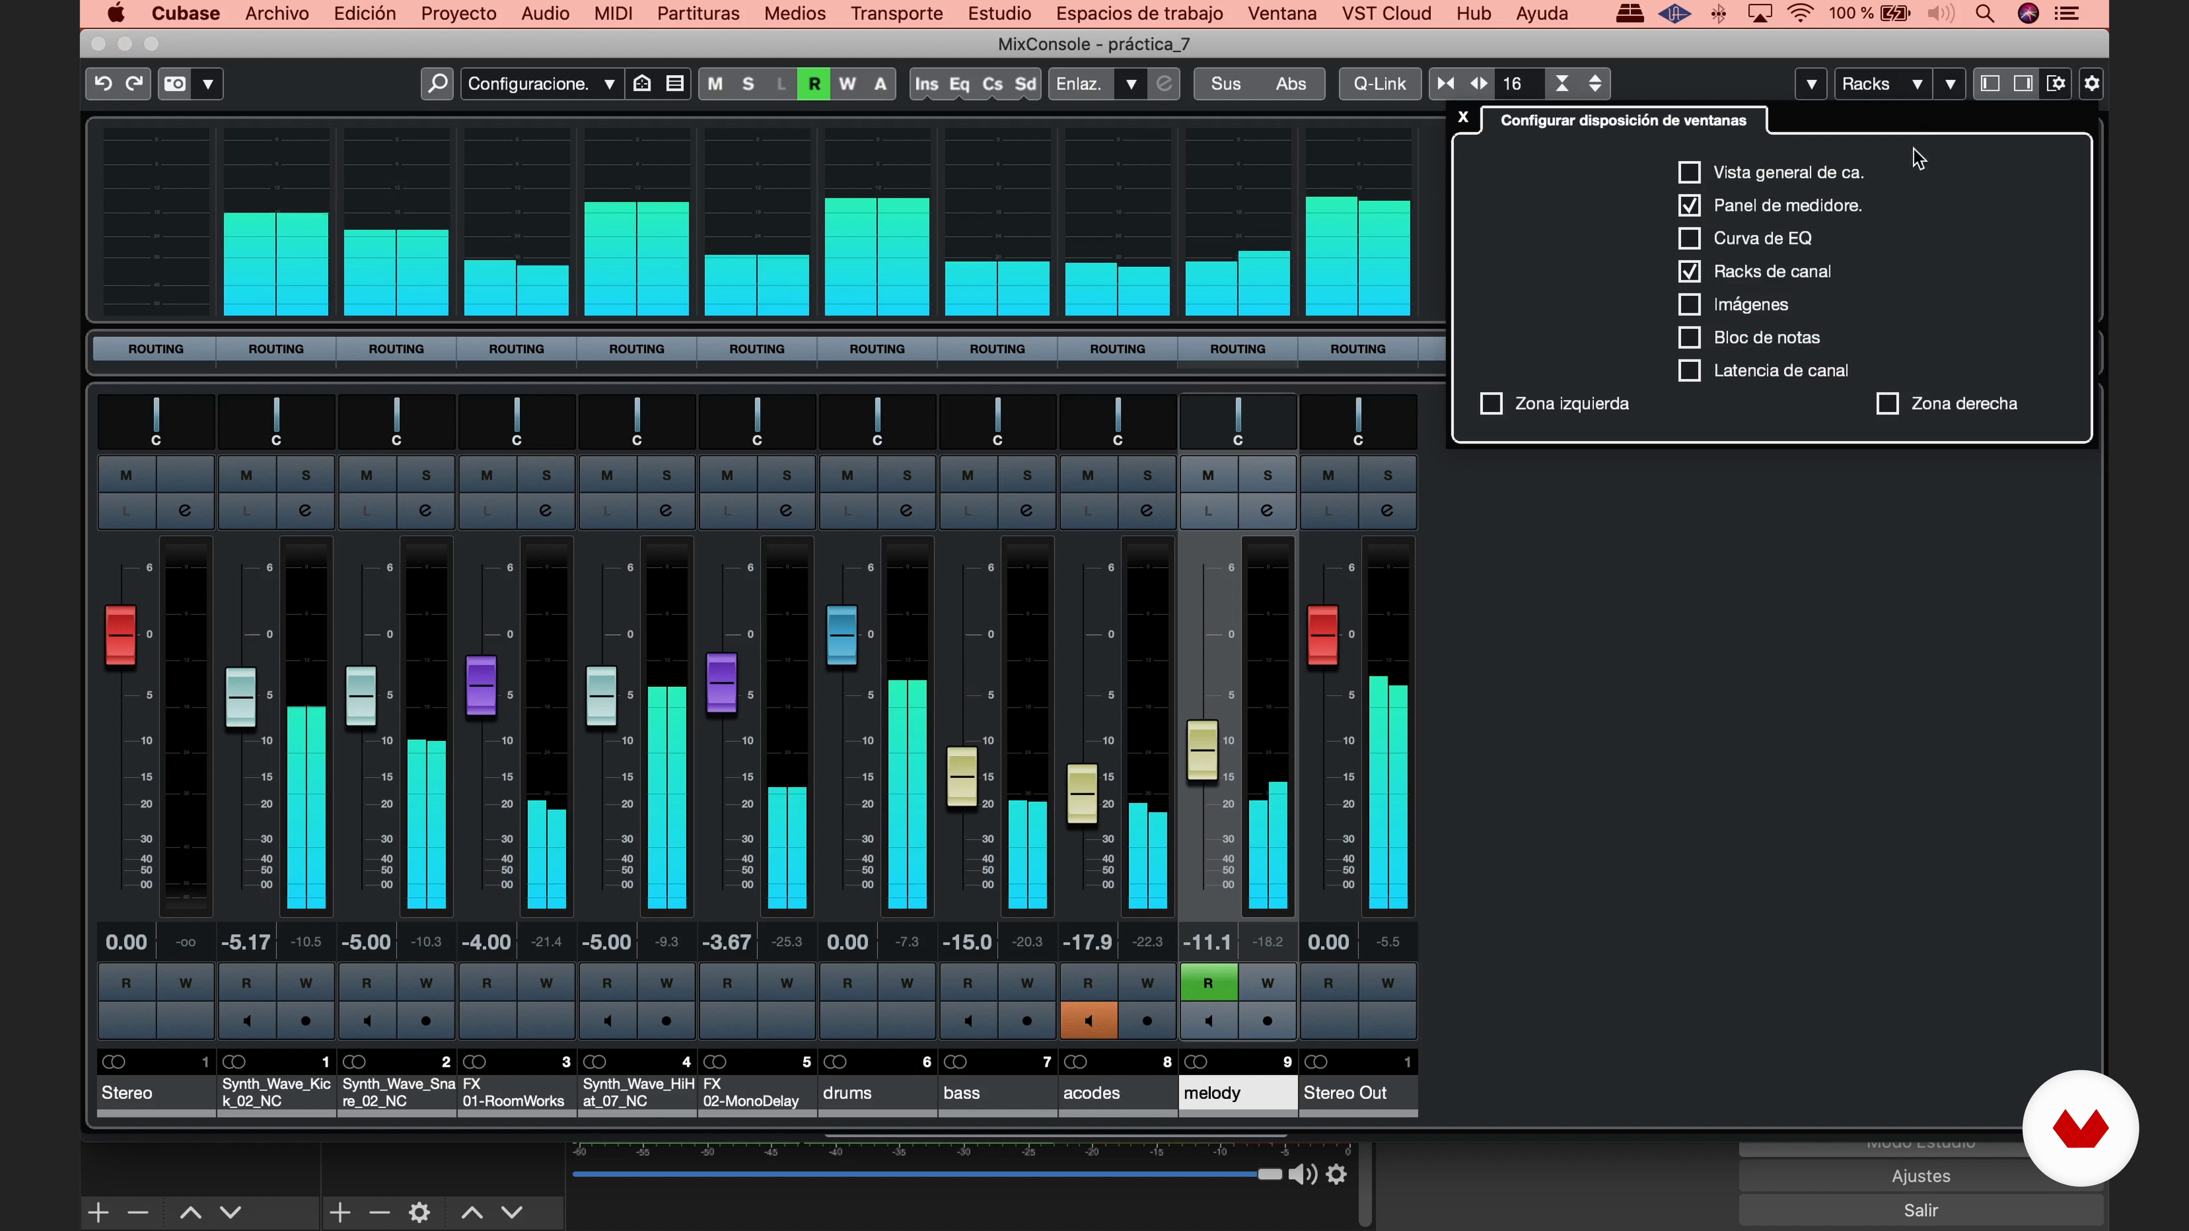Expand ROUTING rack of Synth_Wave_Kick channel
This screenshot has height=1231, width=2189.
[x=276, y=349]
